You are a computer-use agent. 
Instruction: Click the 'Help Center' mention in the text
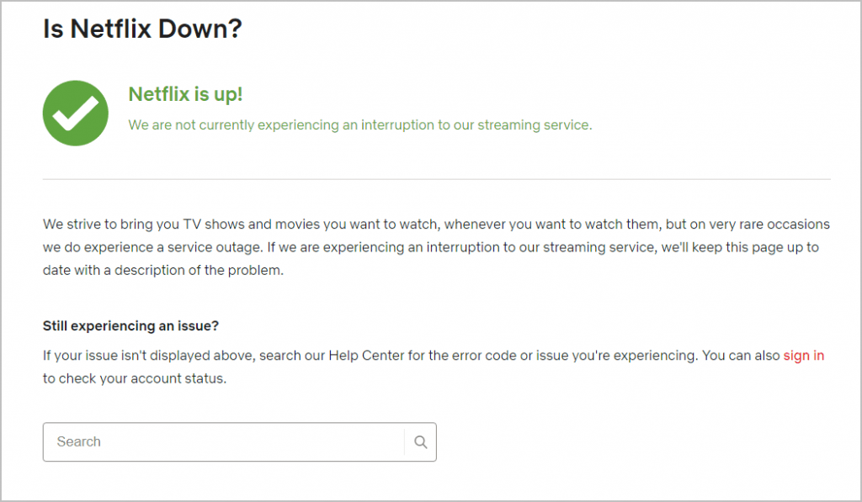coord(368,355)
